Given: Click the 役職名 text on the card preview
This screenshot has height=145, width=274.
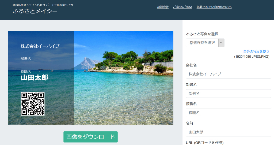Looking at the screenshot, I should [26, 72].
